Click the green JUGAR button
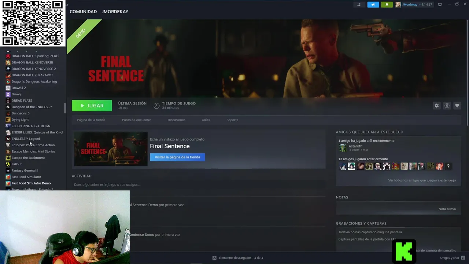Screen dimensions: 469x264 tap(92, 106)
